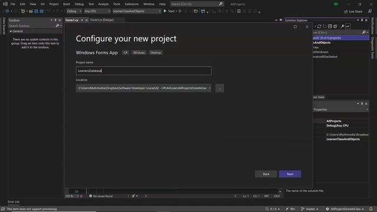Click the Back button

click(266, 174)
